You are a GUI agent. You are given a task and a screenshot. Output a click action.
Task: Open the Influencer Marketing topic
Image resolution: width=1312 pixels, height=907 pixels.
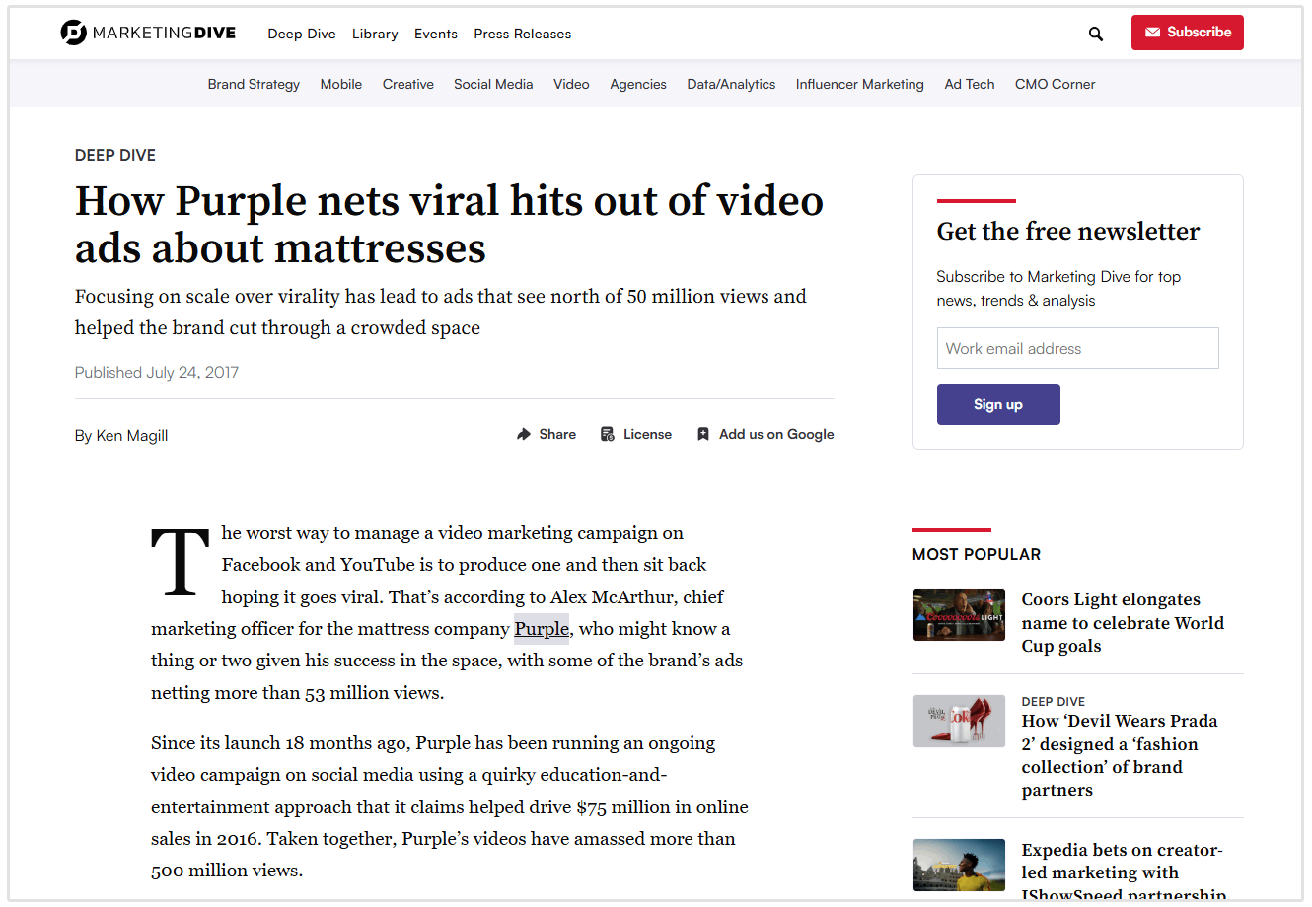pyautogui.click(x=860, y=84)
